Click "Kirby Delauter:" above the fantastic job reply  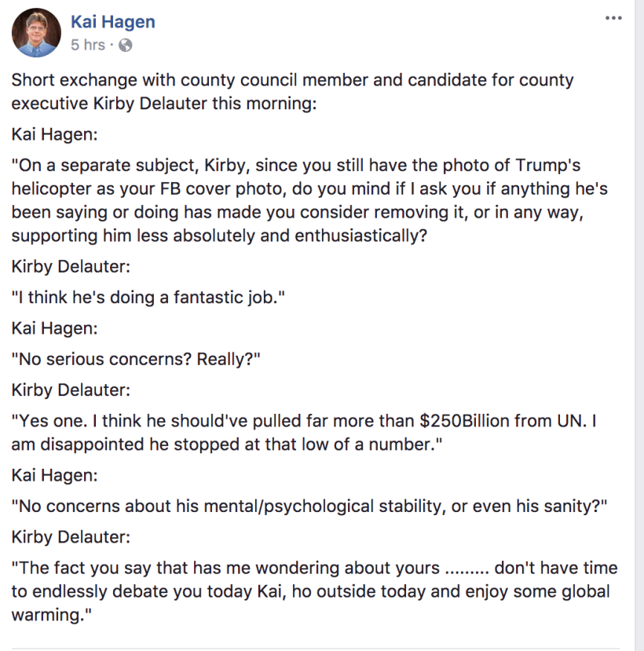(x=71, y=265)
